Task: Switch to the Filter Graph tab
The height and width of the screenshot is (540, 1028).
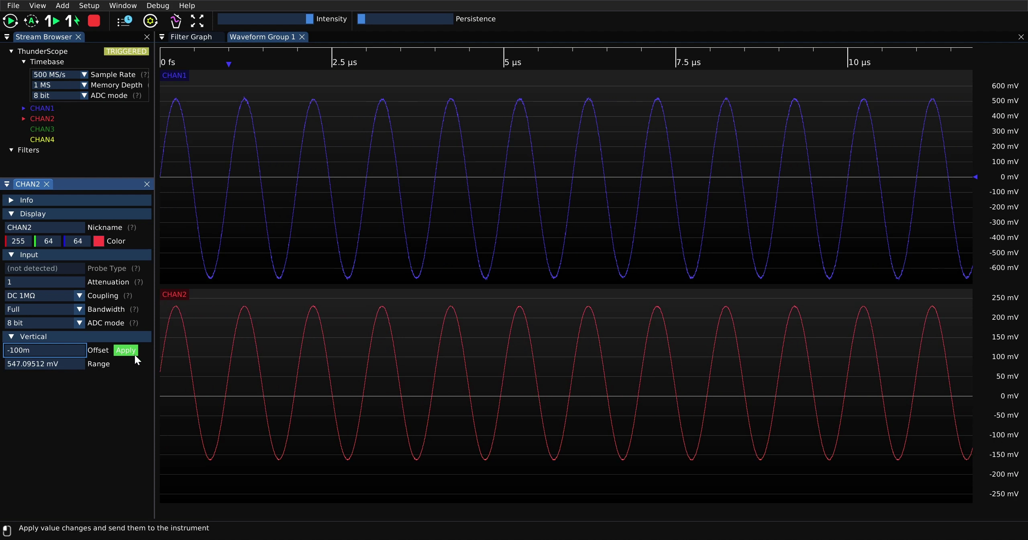Action: (191, 37)
